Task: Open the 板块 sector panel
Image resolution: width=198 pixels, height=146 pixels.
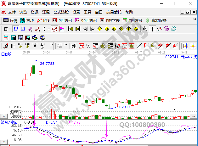Action: coord(27,21)
